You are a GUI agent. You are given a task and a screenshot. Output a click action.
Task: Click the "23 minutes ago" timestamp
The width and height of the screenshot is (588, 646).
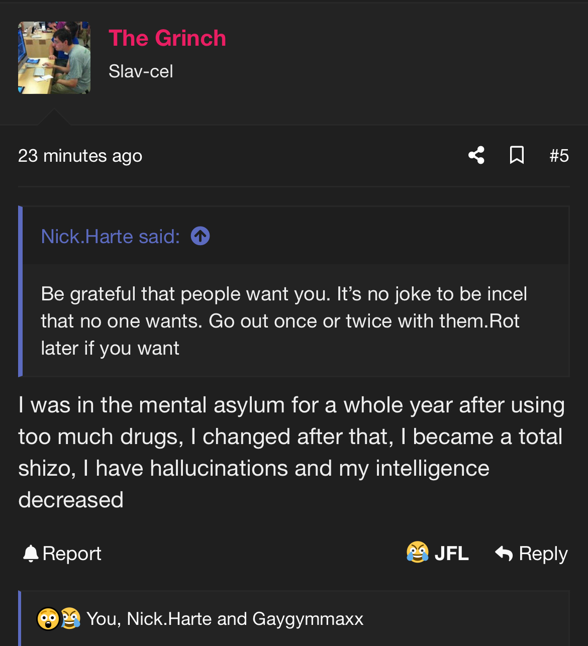click(x=80, y=156)
